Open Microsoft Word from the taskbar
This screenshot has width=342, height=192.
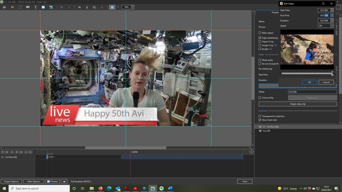pyautogui.click(x=170, y=188)
